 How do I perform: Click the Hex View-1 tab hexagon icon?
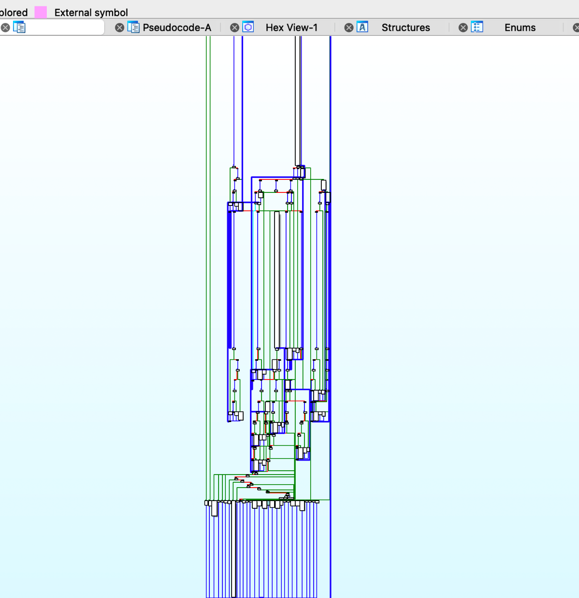coord(248,27)
